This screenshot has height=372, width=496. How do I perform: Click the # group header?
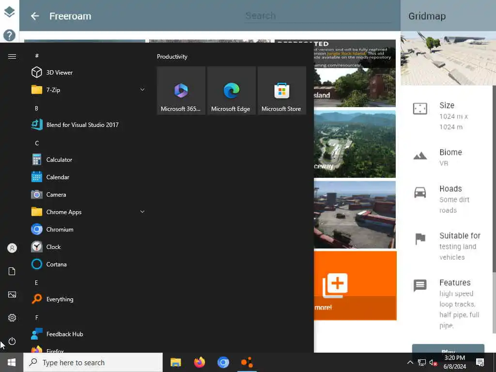(x=37, y=56)
